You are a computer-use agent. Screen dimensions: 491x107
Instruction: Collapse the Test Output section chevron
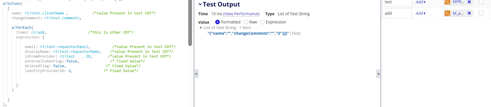pos(200,4)
